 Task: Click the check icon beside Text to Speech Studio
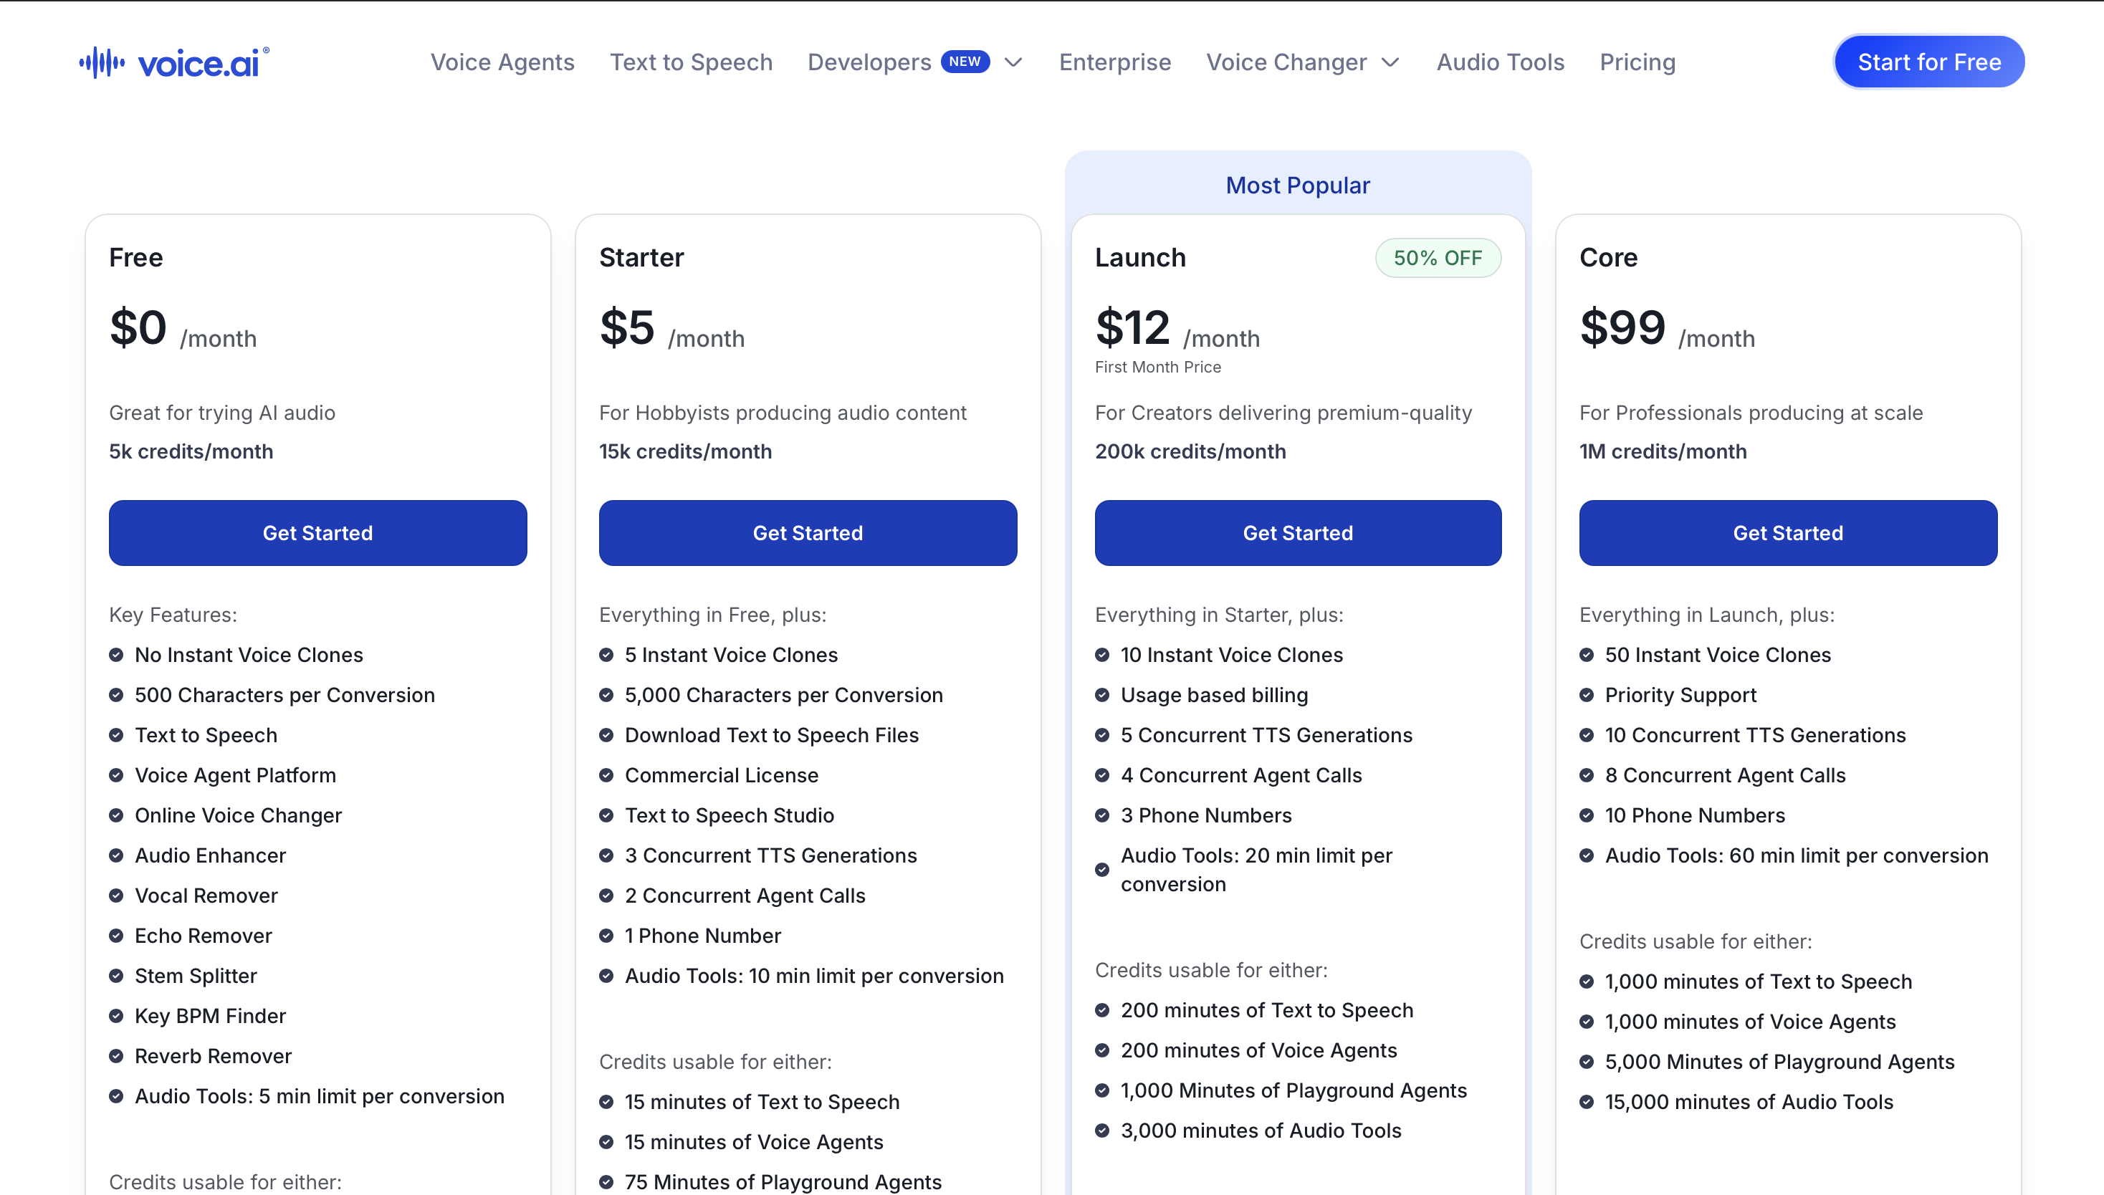coord(606,816)
